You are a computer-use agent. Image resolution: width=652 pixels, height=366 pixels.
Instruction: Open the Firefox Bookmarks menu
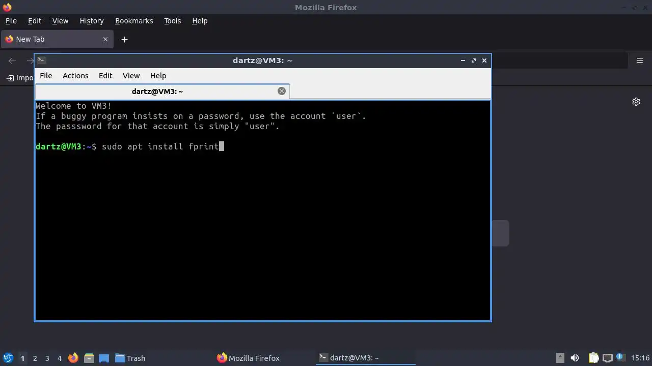tap(134, 21)
